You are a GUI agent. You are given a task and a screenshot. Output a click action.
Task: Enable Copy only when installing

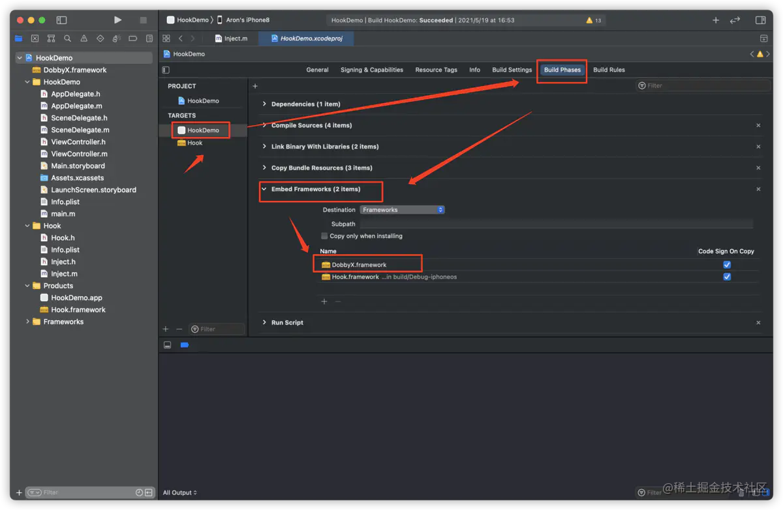coord(324,236)
